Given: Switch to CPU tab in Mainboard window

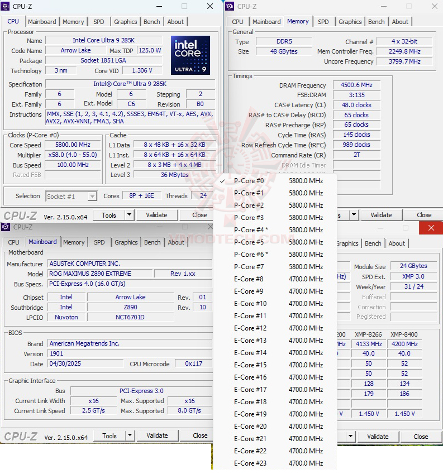Looking at the screenshot, I should pos(13,242).
